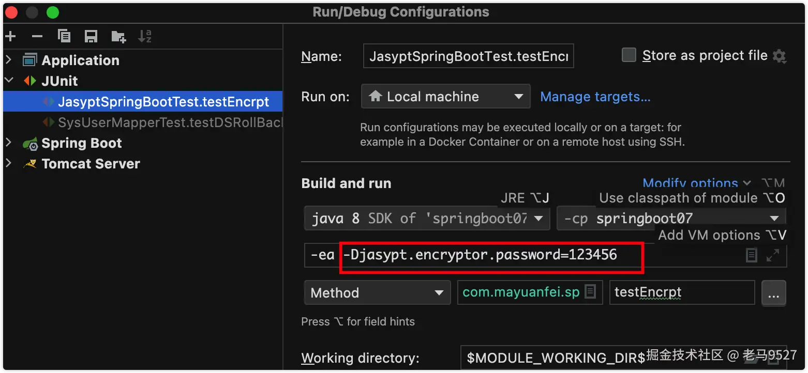Click the Save Configuration icon
This screenshot has width=808, height=373.
[x=91, y=36]
